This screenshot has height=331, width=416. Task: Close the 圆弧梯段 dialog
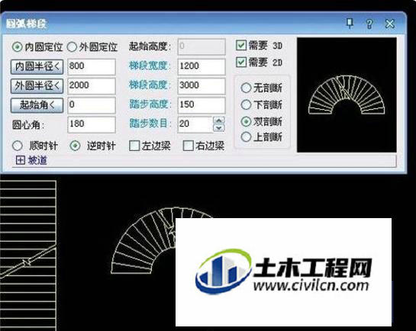pyautogui.click(x=390, y=24)
